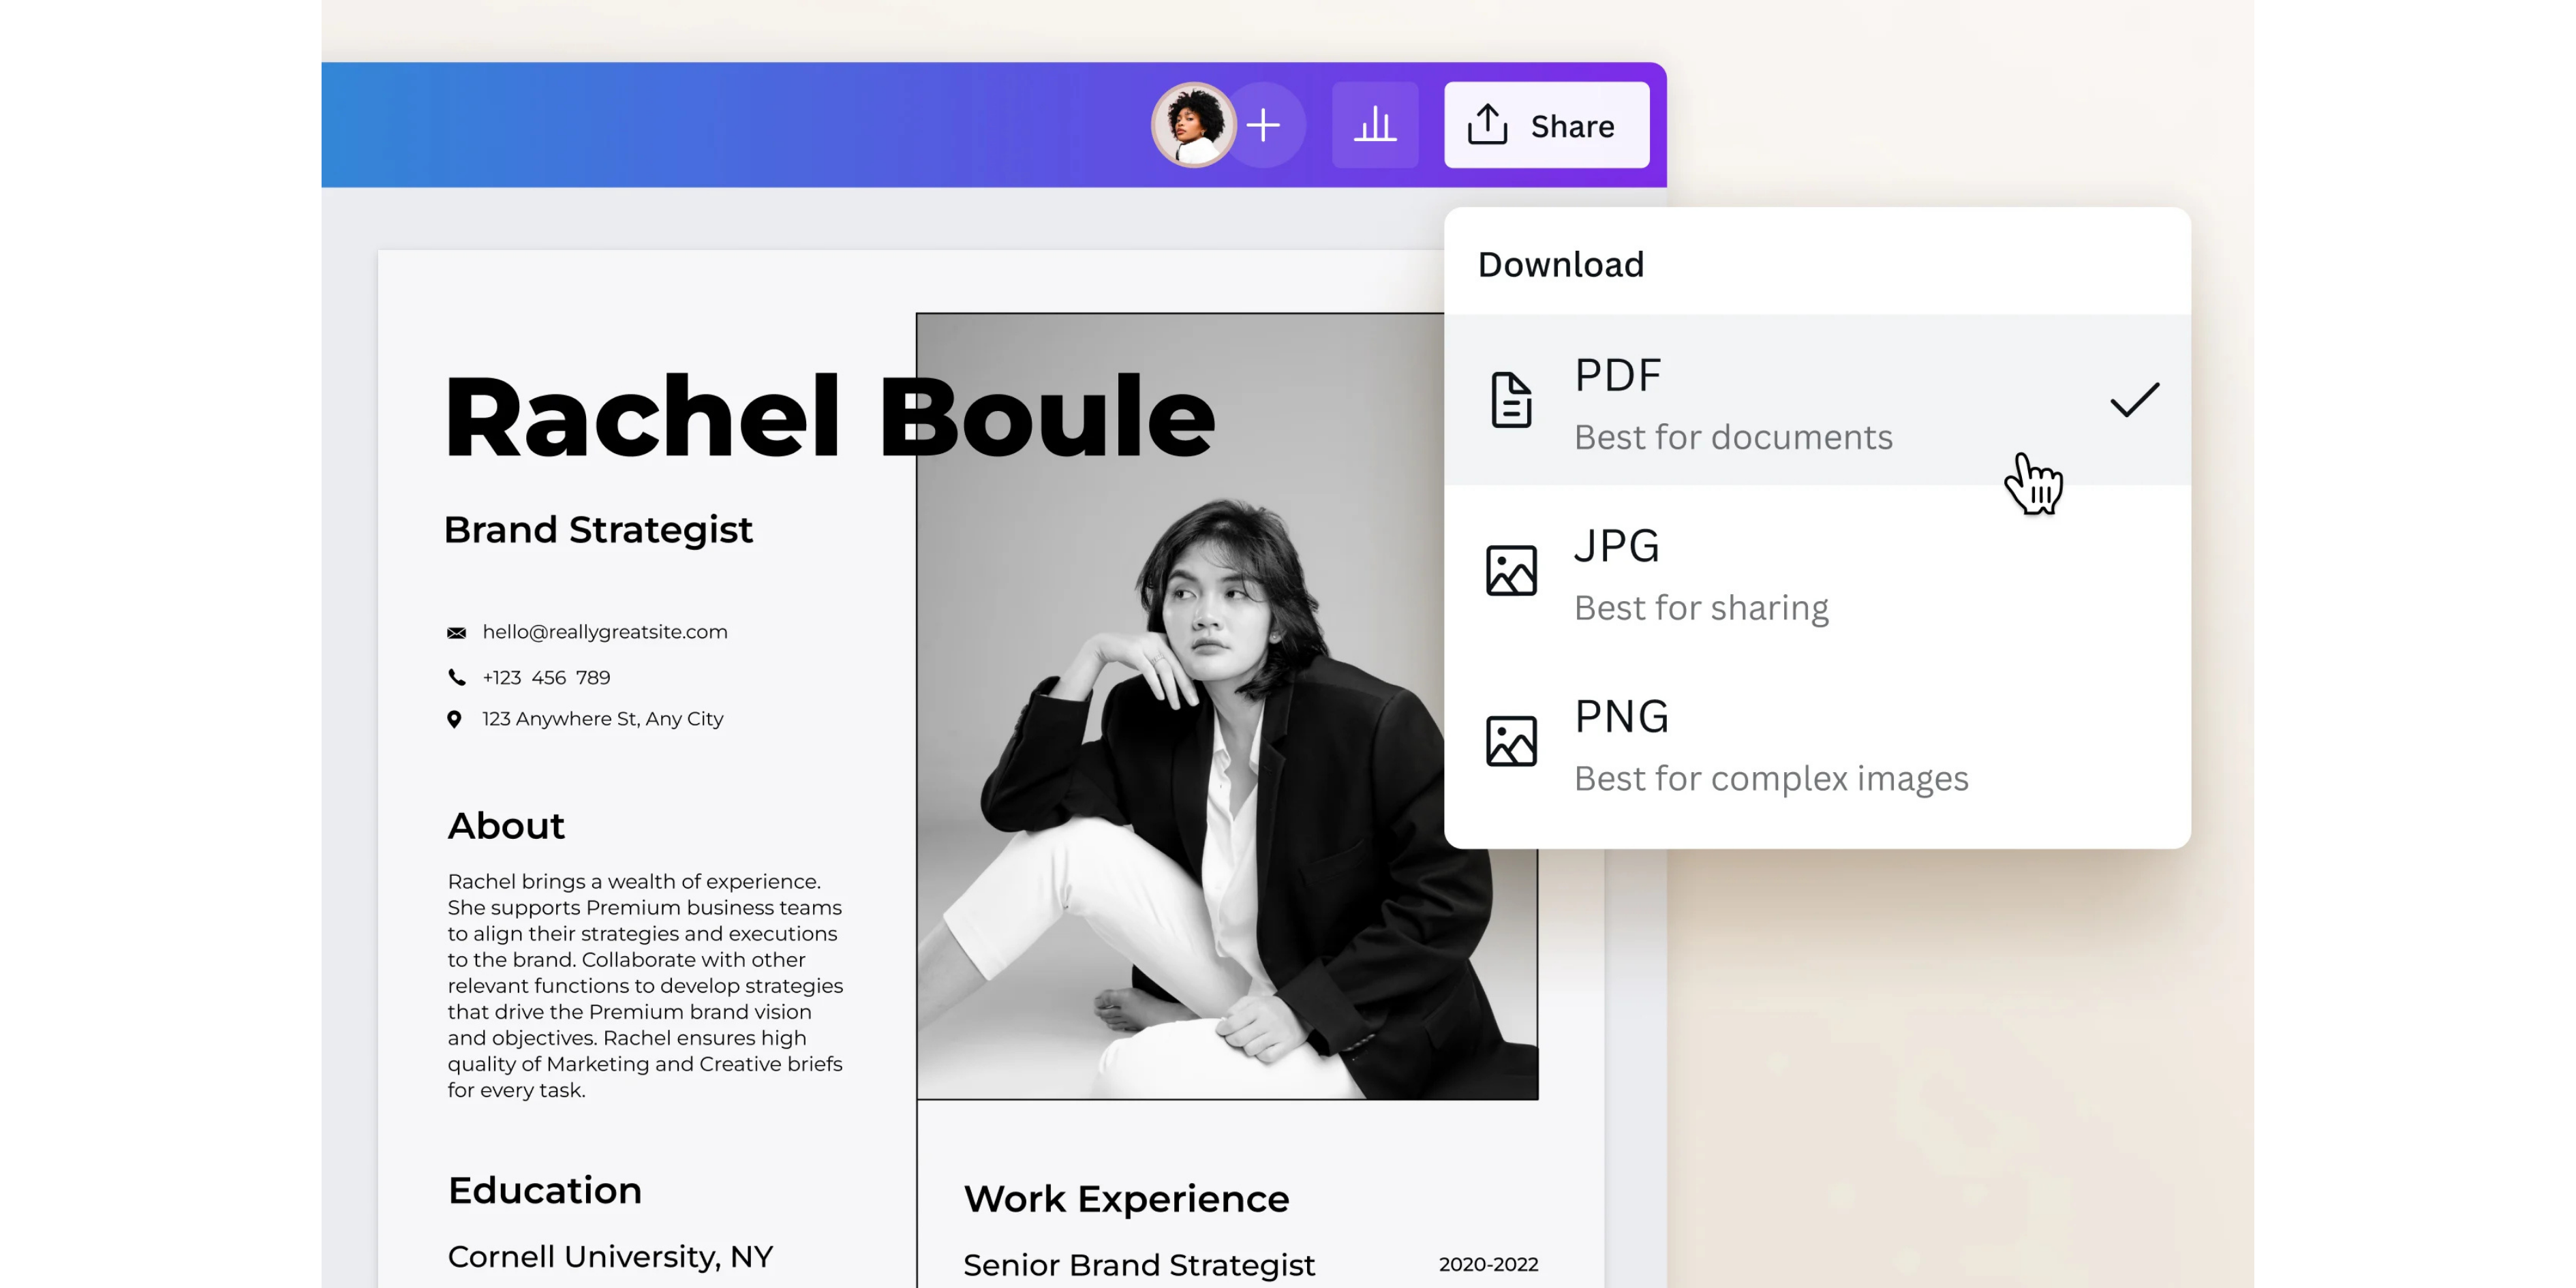2576x1288 pixels.
Task: Click the 'Best for complex images' description
Action: (1771, 778)
